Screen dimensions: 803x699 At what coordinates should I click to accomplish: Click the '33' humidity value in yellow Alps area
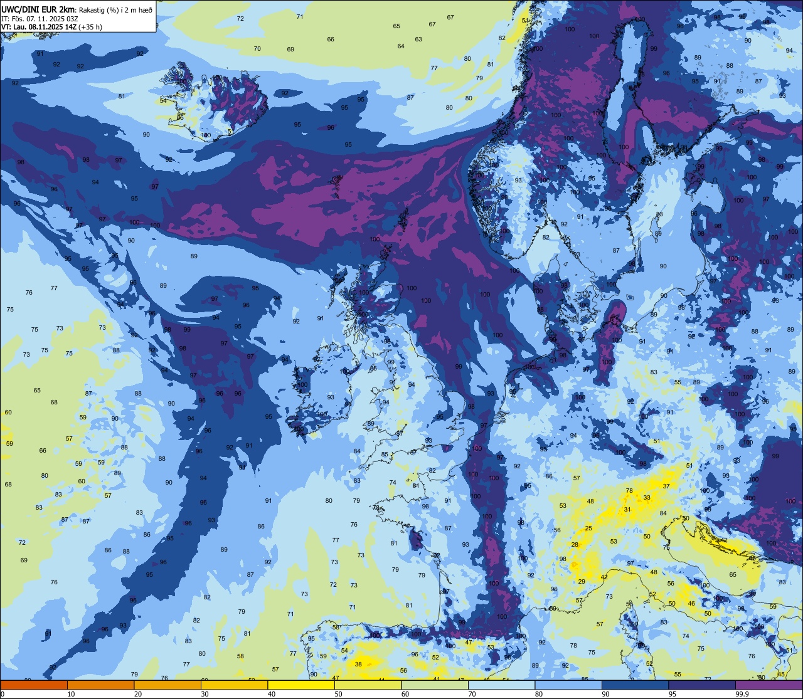(x=647, y=497)
